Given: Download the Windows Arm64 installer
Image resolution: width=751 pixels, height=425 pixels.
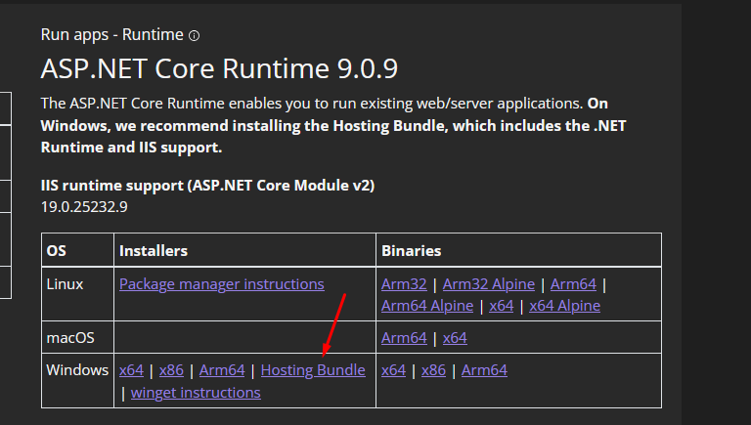Looking at the screenshot, I should 222,370.
